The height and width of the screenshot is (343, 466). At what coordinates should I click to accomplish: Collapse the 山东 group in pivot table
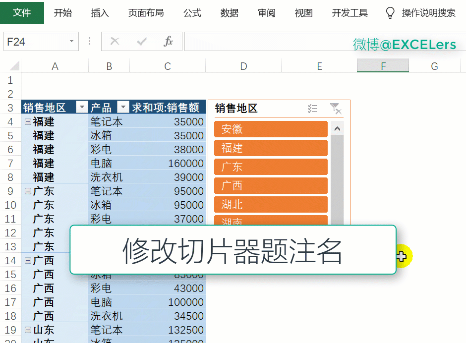click(28, 330)
